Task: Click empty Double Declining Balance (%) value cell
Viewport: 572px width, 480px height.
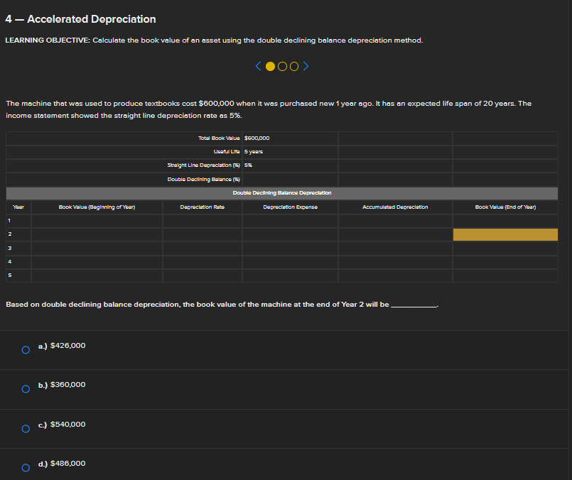Action: coord(290,180)
